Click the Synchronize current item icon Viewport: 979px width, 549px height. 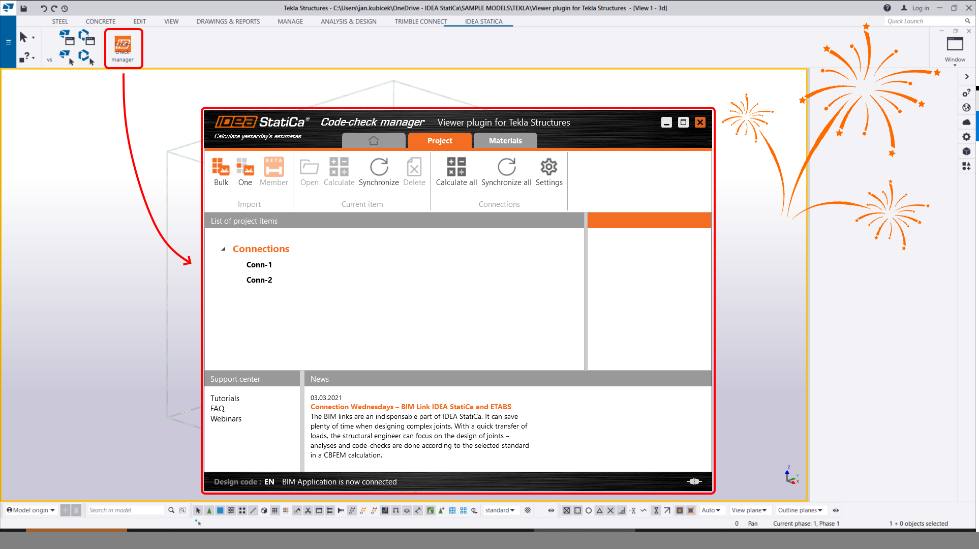pos(379,167)
